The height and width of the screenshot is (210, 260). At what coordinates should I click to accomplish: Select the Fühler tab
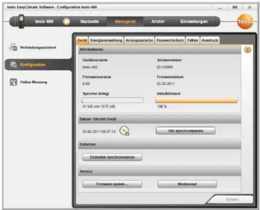[x=193, y=40]
